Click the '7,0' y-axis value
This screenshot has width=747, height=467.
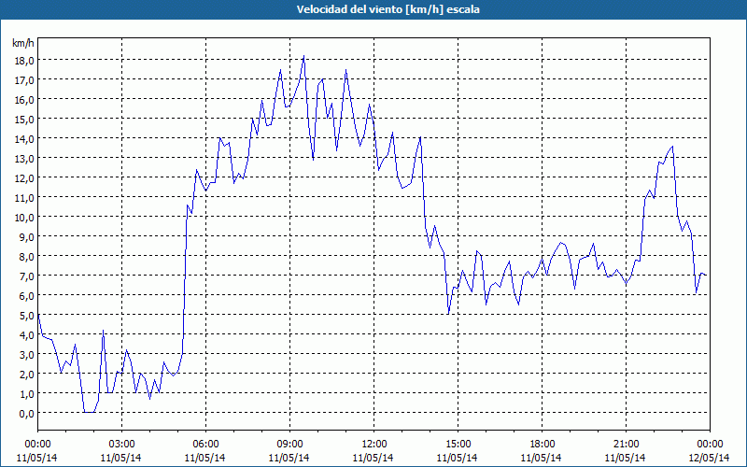(x=28, y=276)
